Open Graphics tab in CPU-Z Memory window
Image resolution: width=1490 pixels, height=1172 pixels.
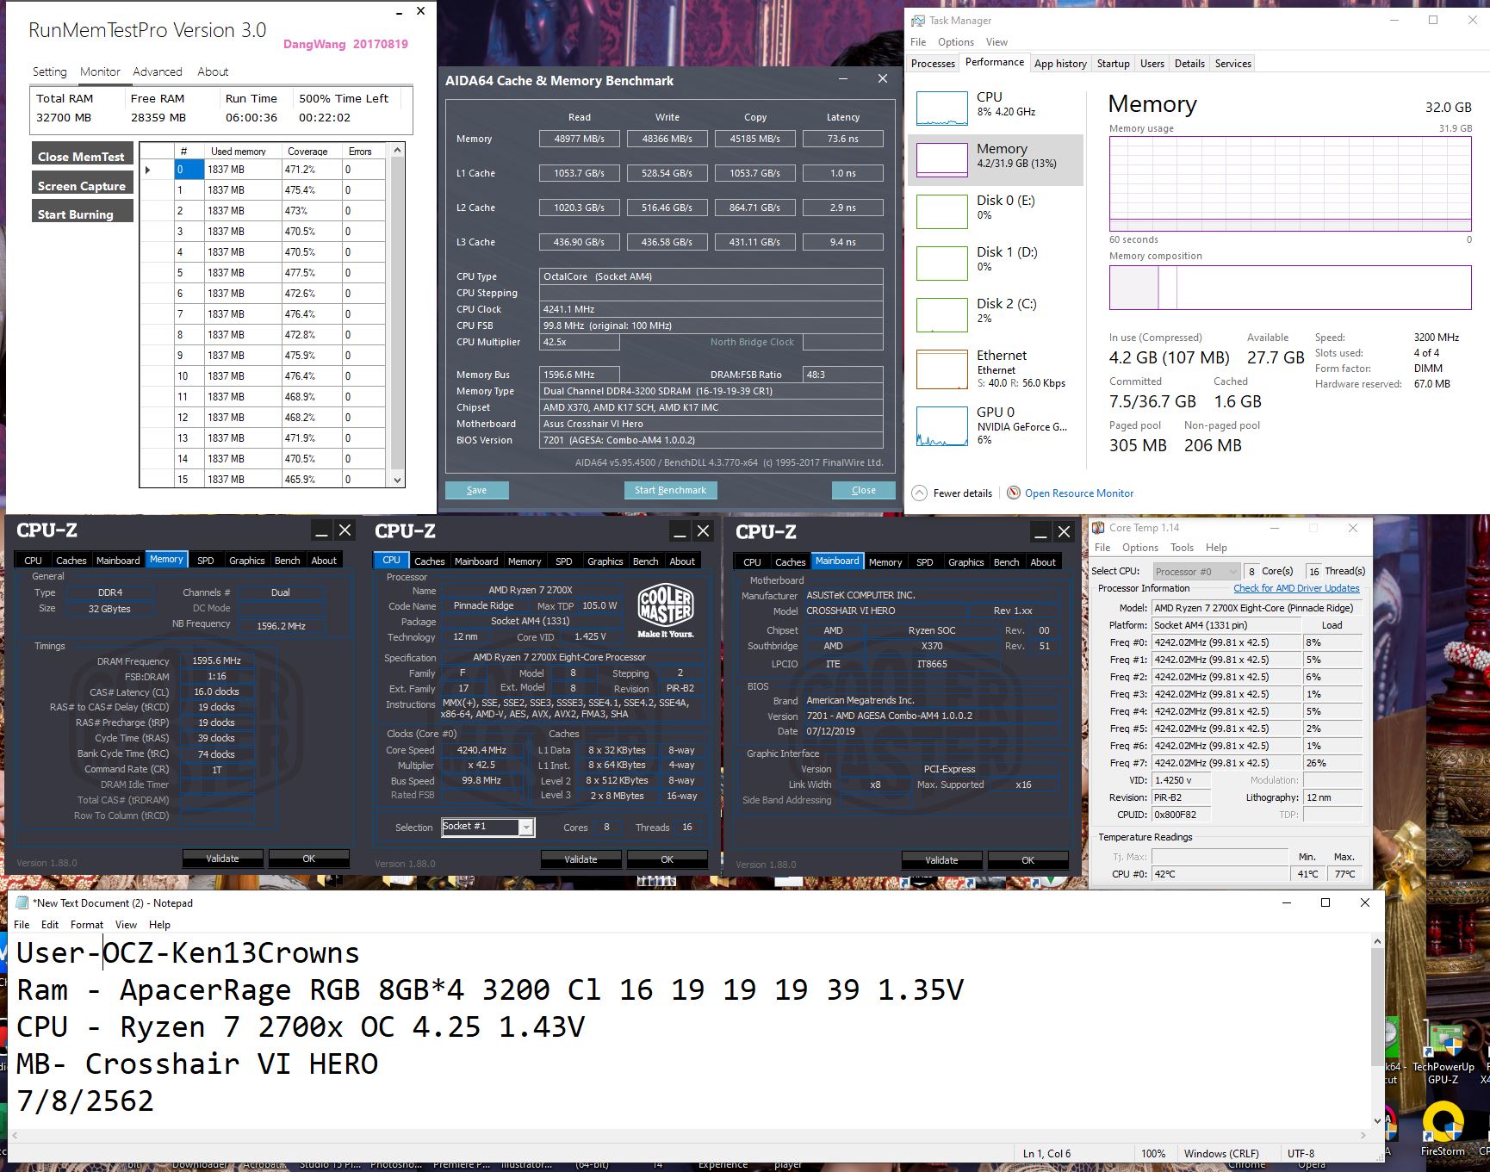(246, 561)
